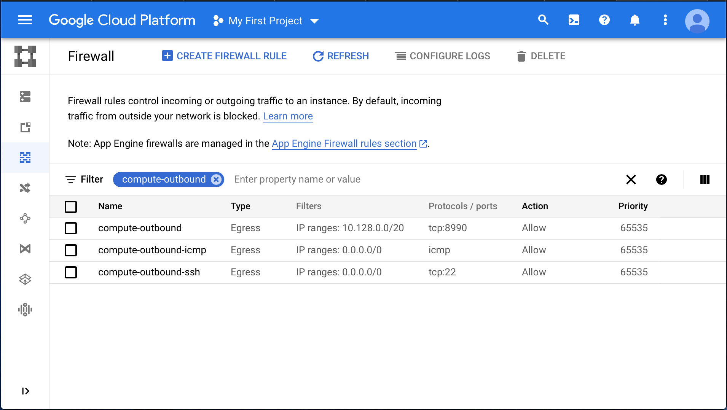Open the three-dot overflow menu
Image resolution: width=727 pixels, height=410 pixels.
665,20
